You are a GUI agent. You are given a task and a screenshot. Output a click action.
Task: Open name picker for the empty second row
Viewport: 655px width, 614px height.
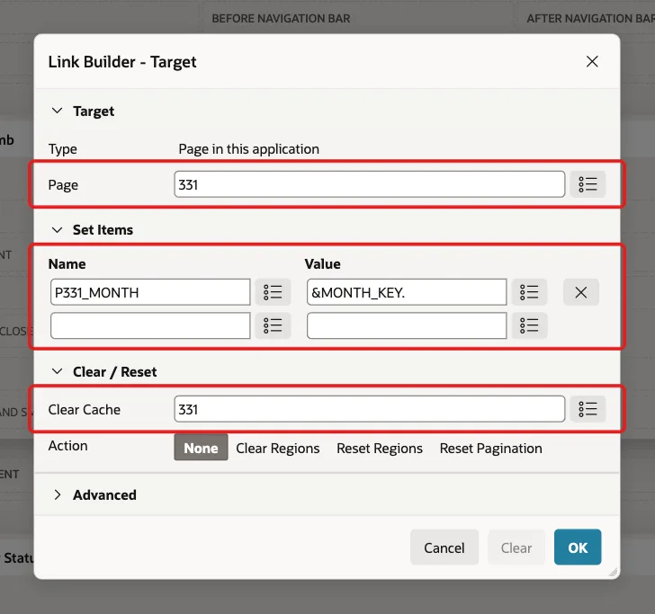(x=273, y=325)
